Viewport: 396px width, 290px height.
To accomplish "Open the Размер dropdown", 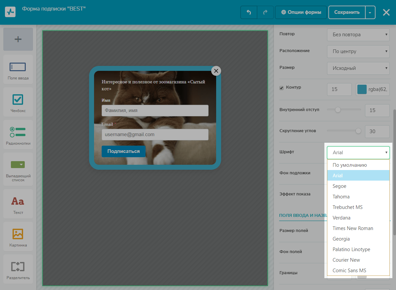I will pyautogui.click(x=358, y=68).
